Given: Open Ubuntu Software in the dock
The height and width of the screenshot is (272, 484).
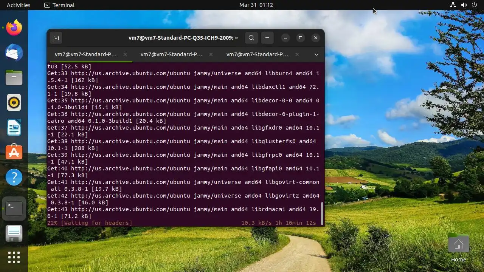Looking at the screenshot, I should 14,152.
